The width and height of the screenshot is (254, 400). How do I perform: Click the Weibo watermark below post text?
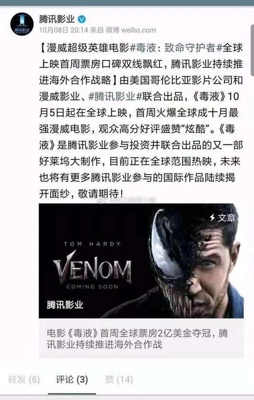[126, 200]
